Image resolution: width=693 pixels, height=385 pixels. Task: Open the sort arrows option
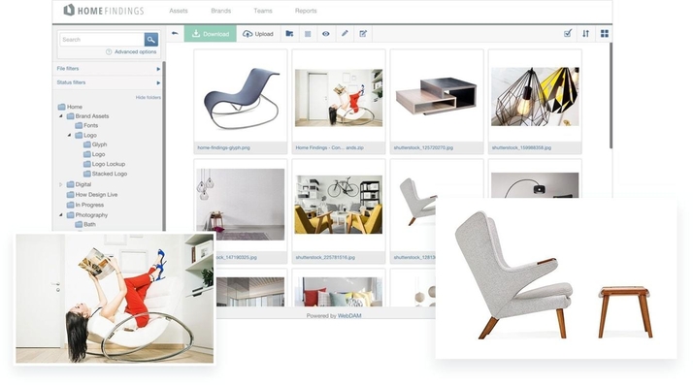[x=585, y=33]
